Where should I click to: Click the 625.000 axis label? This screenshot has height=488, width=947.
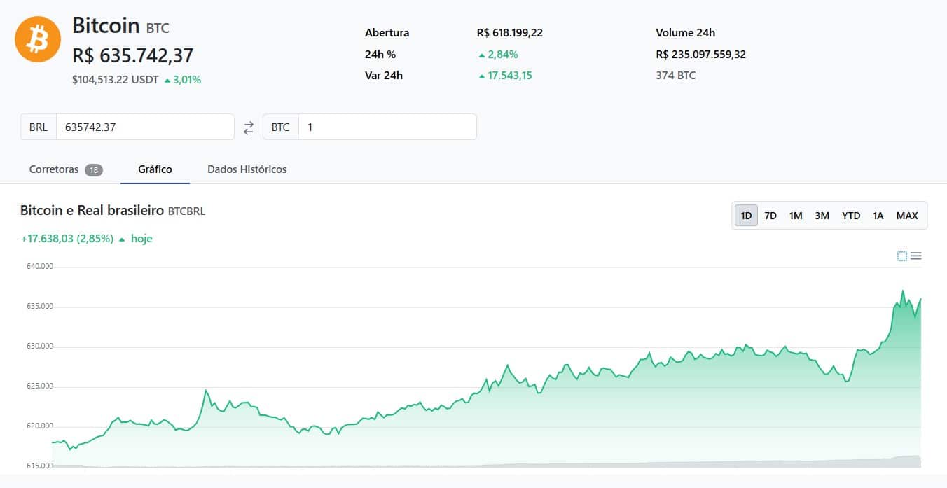39,386
